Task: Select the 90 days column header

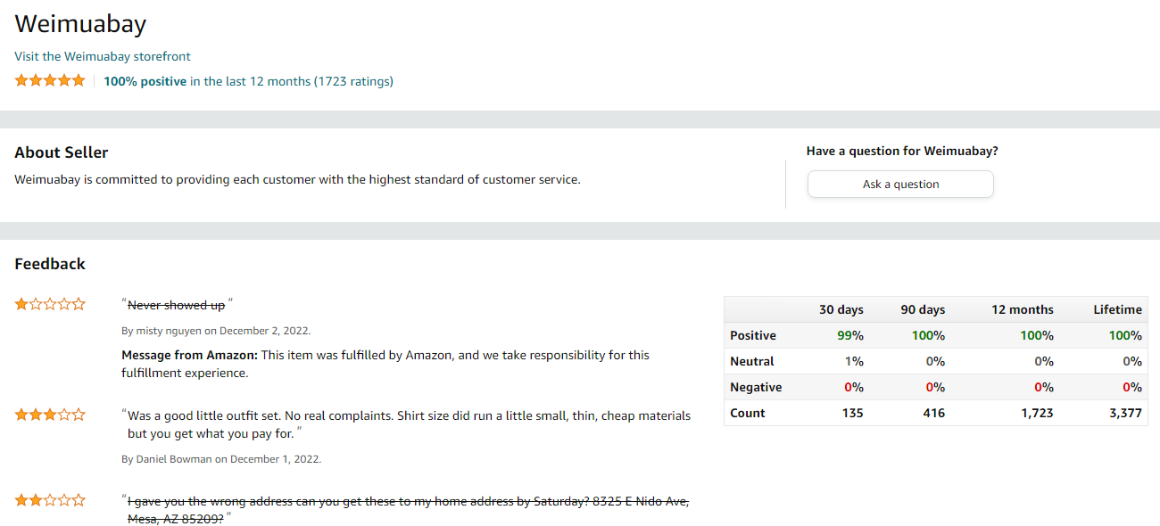Action: click(x=922, y=309)
